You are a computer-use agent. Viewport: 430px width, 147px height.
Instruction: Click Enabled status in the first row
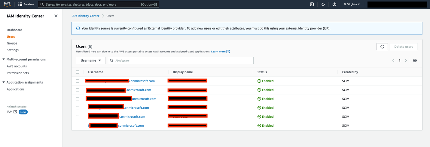tap(265, 81)
